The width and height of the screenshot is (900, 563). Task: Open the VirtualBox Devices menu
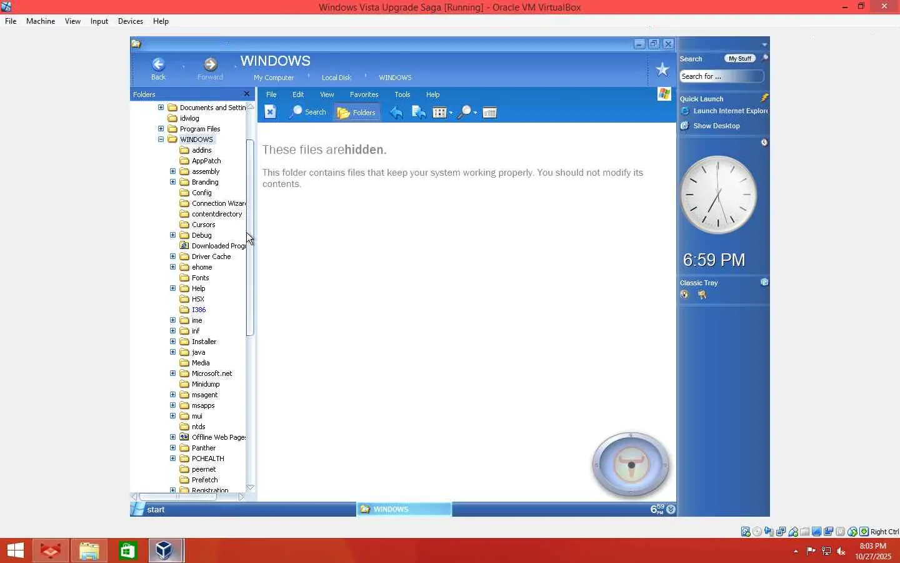click(x=131, y=21)
